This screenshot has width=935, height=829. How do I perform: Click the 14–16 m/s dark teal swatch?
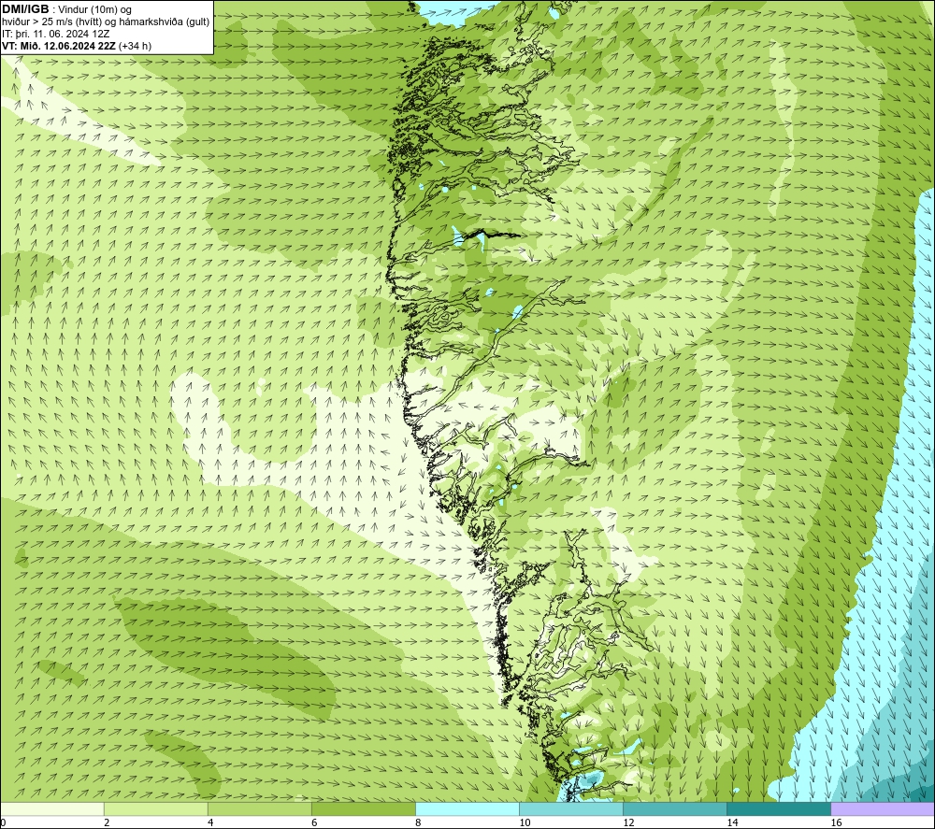(779, 808)
